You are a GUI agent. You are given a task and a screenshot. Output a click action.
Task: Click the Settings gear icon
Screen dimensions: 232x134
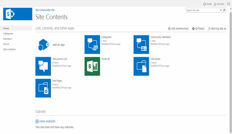193,29
